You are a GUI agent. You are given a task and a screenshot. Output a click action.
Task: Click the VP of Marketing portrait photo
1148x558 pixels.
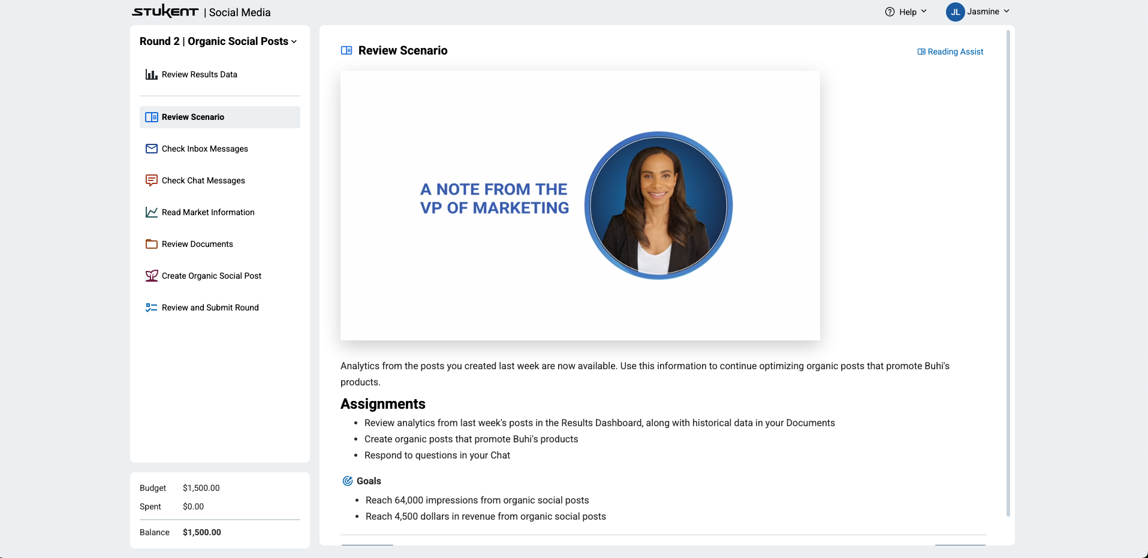(658, 206)
